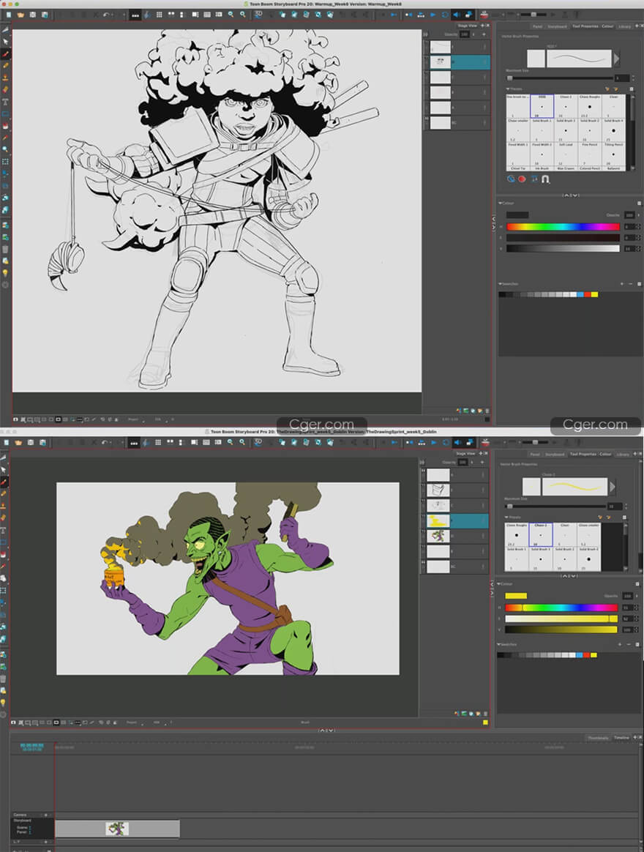The width and height of the screenshot is (644, 852).
Task: Toggle the loop playback icon in upper toolbar
Action: pyautogui.click(x=445, y=14)
